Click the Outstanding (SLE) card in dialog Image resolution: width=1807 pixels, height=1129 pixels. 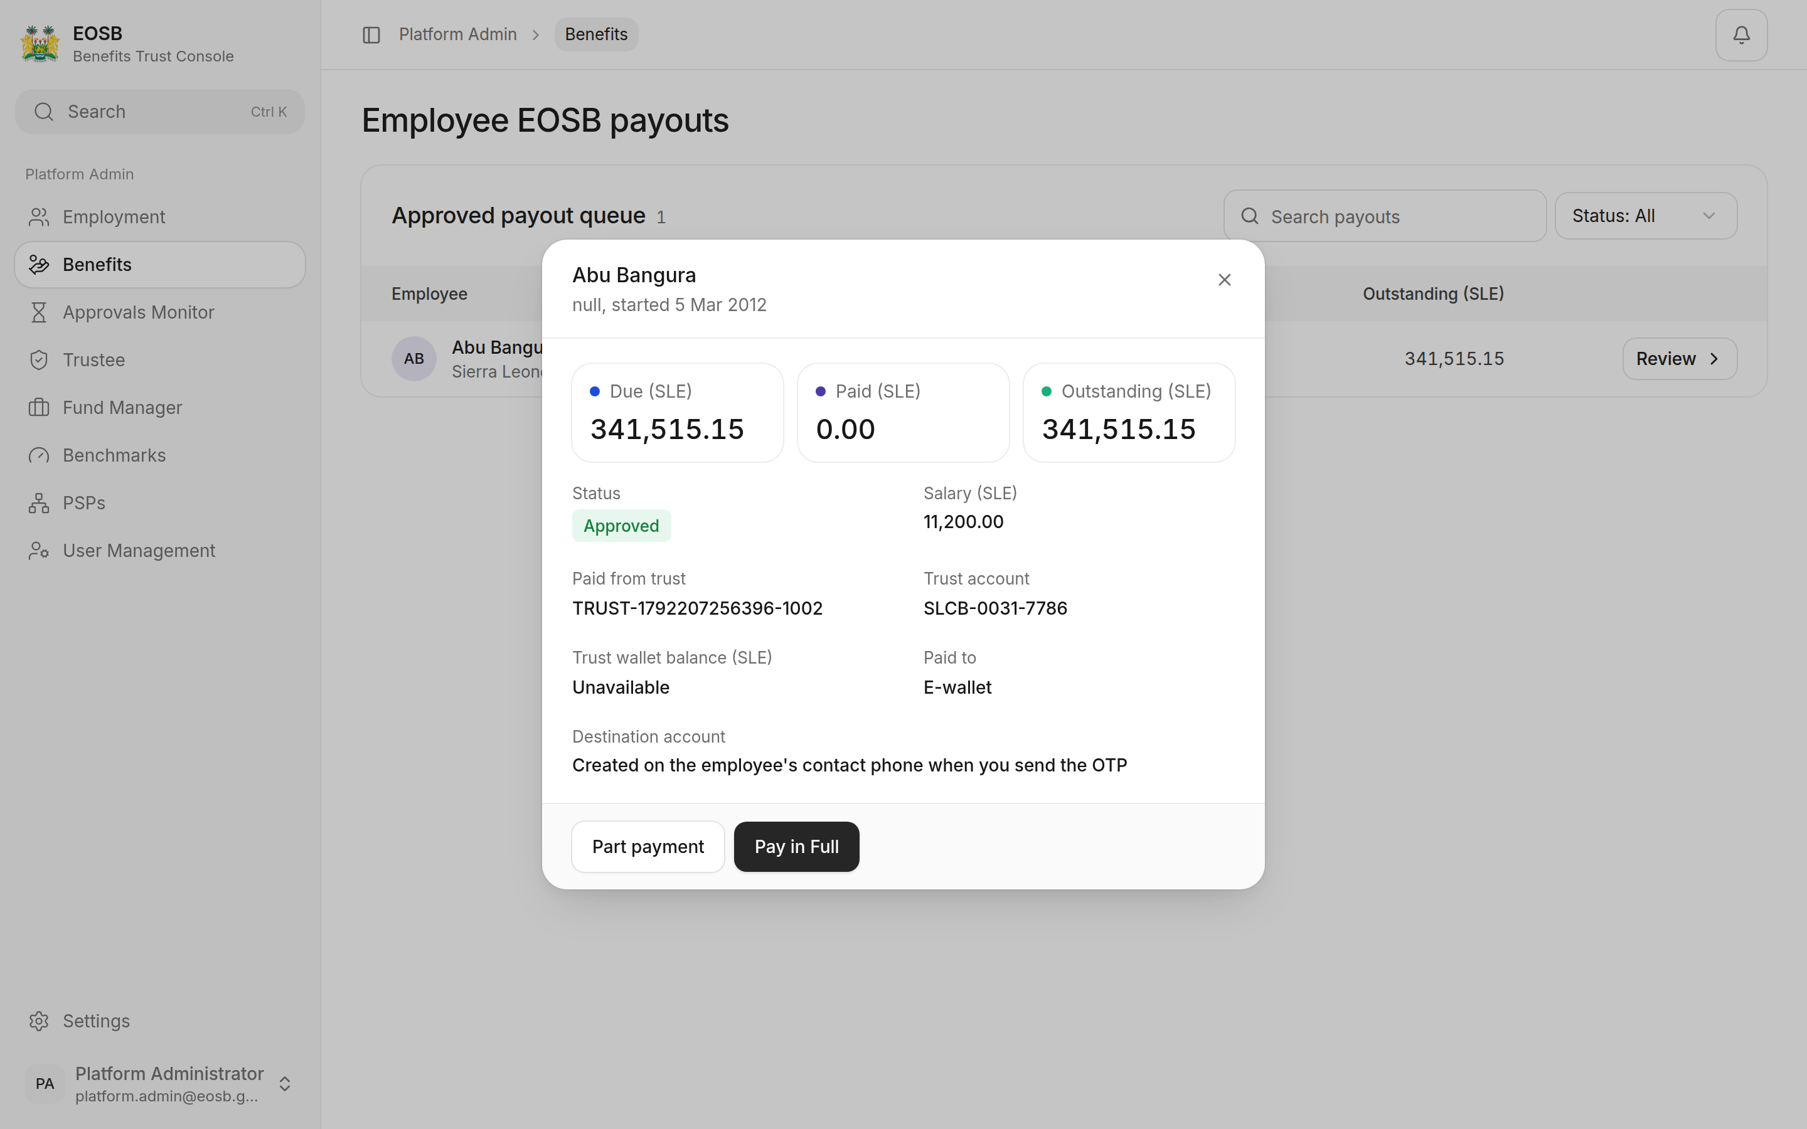[1128, 413]
